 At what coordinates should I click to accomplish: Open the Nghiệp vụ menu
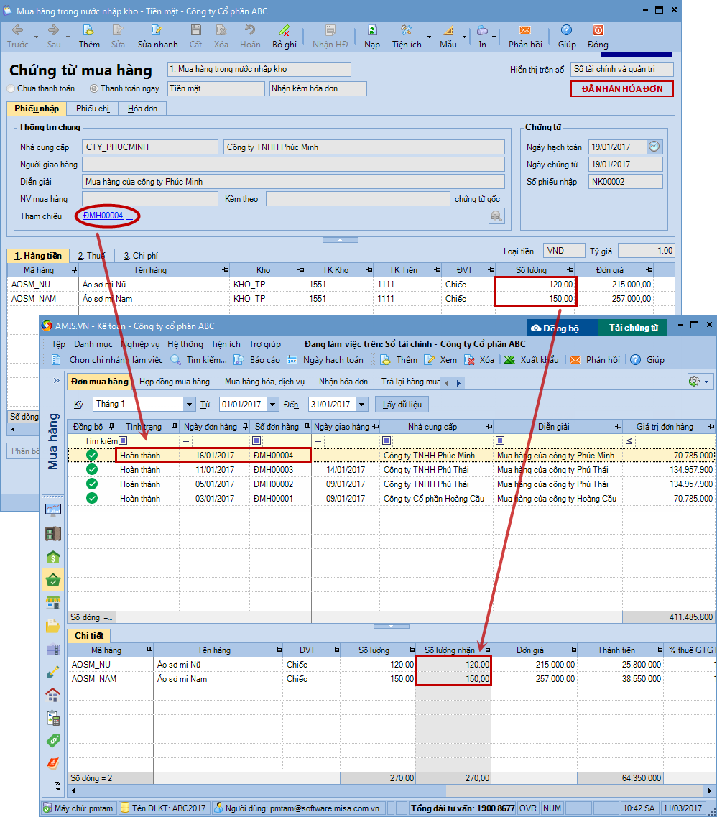[x=140, y=344]
